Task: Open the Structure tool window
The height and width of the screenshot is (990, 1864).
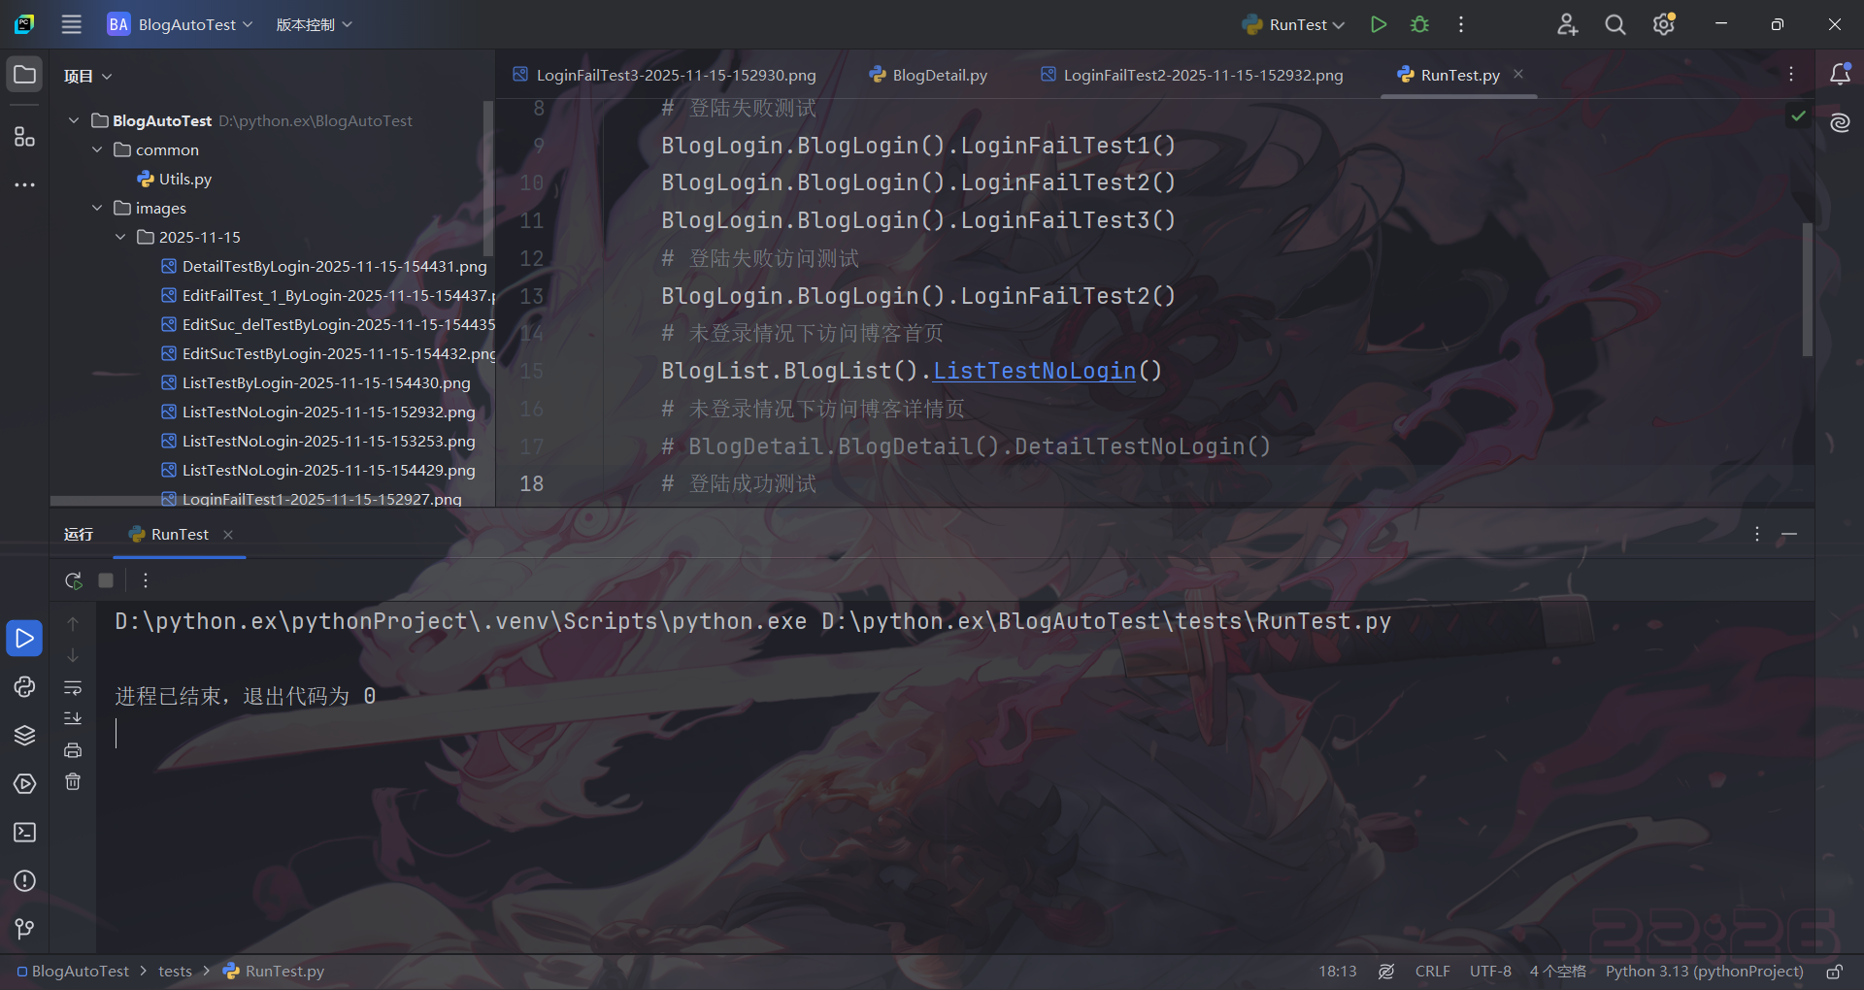Action: coord(24,137)
